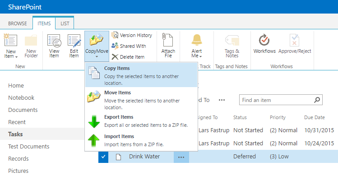Uncheck the Drink Water row checkbox
Screen dimensions: 338x176
click(103, 157)
